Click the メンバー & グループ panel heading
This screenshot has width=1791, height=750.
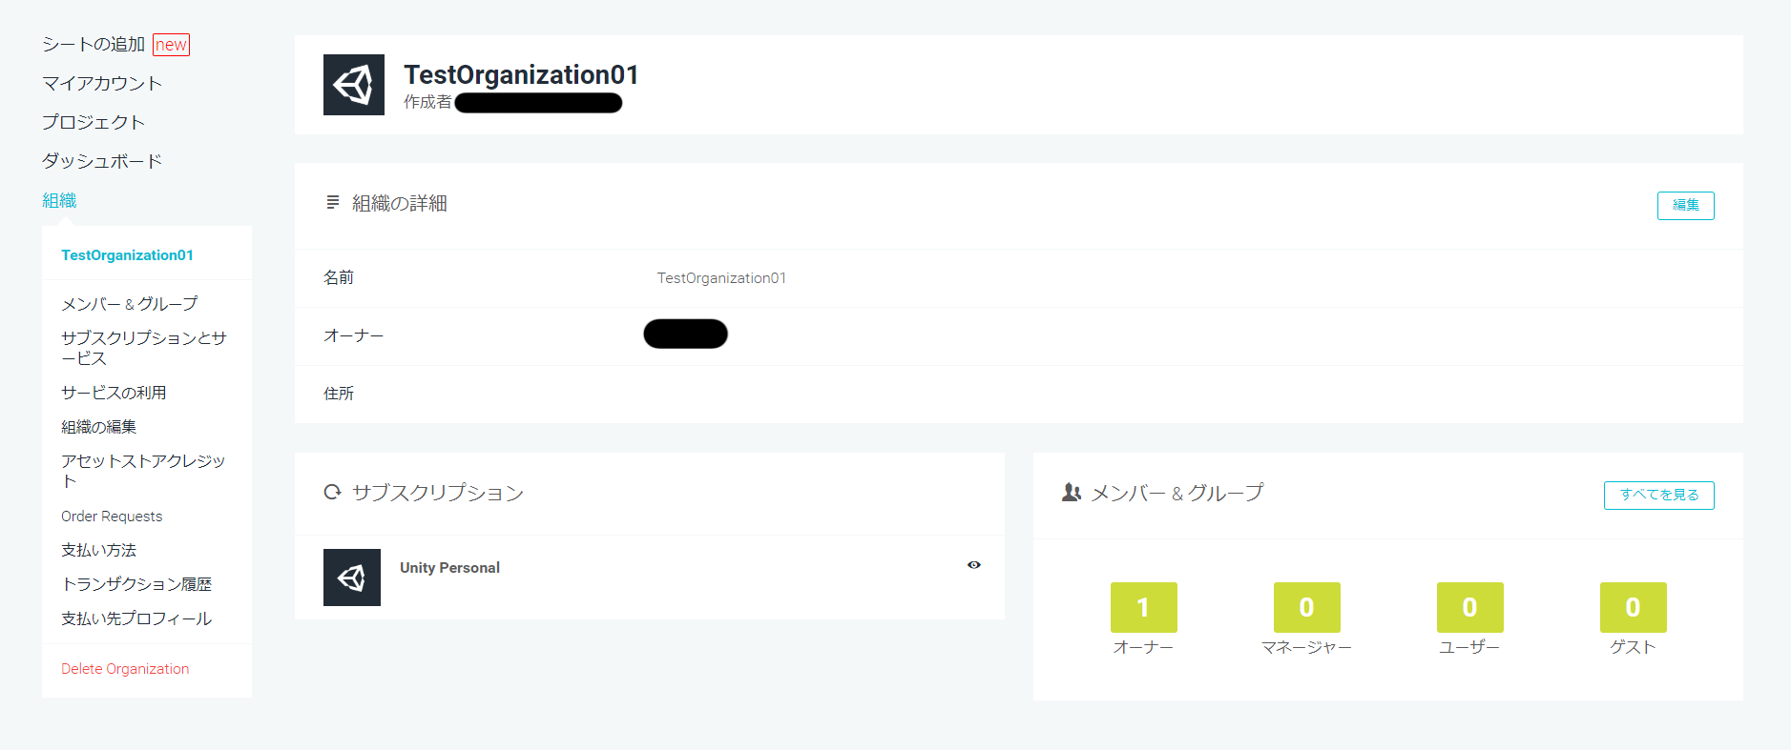[1177, 493]
